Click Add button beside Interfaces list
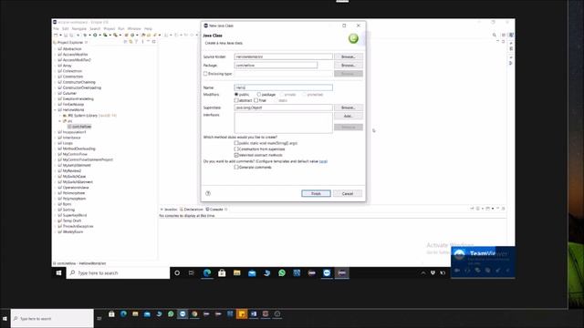 point(349,116)
